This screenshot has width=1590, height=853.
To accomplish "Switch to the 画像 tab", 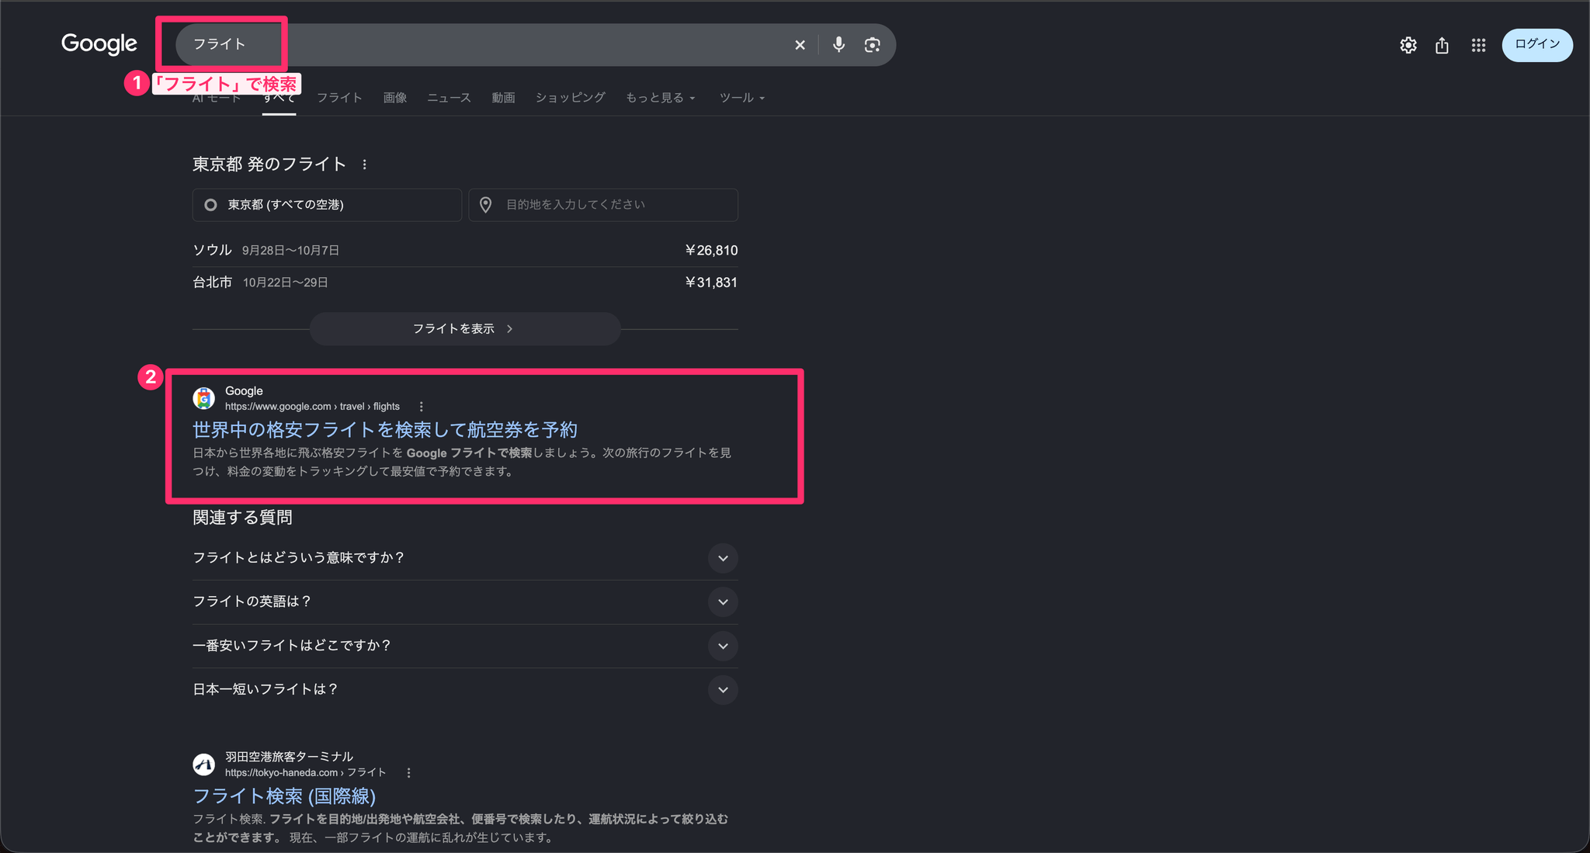I will 395,98.
